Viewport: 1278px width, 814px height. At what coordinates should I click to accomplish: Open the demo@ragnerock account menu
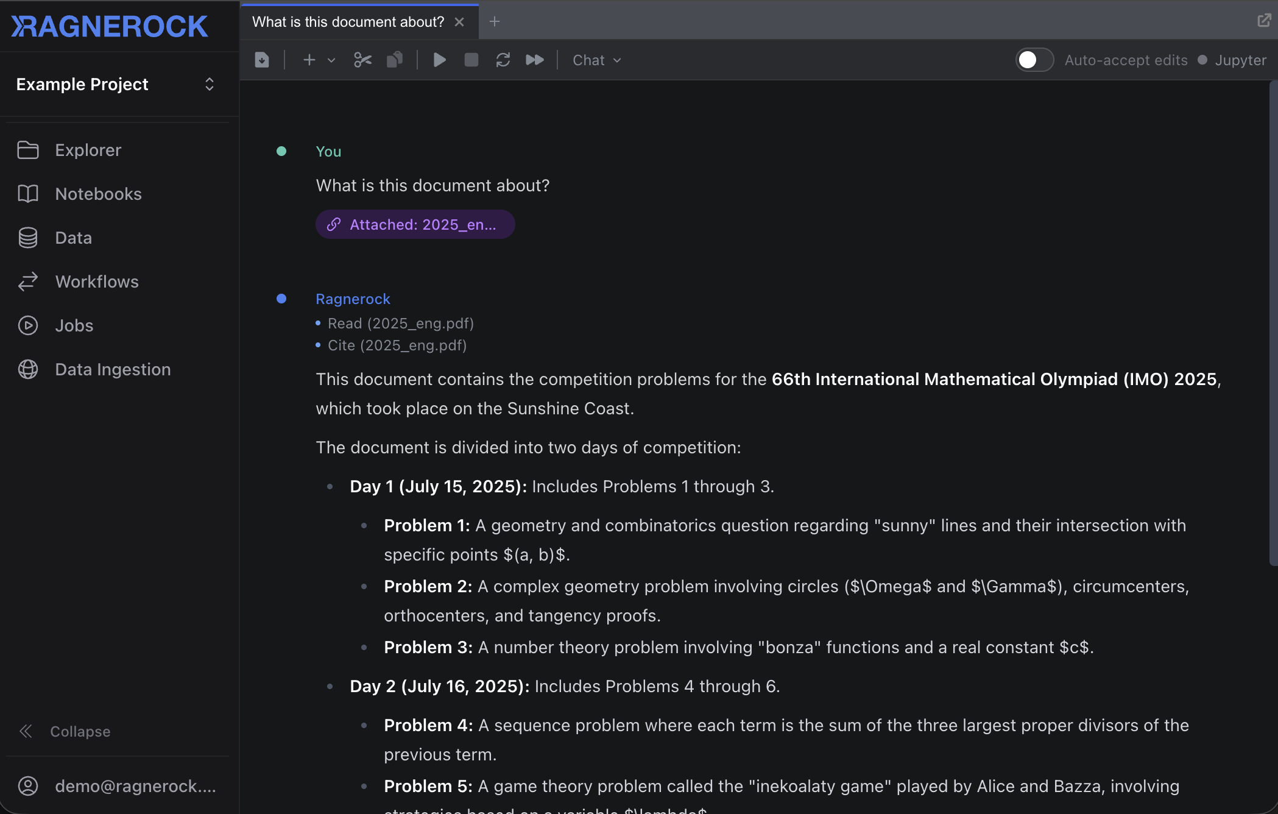117,786
